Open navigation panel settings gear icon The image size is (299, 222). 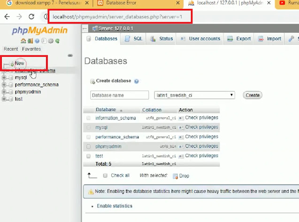pos(51,41)
